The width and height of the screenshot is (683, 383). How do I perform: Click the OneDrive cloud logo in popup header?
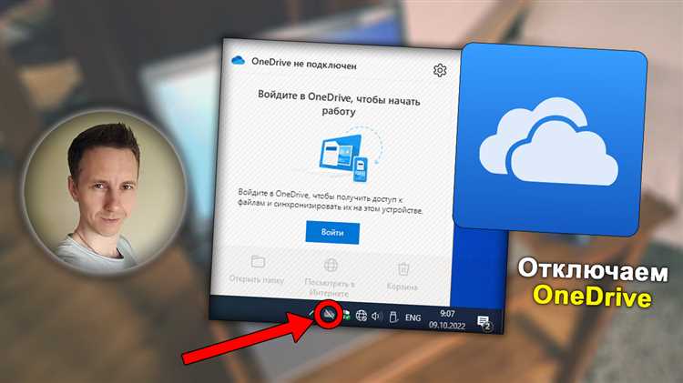click(238, 60)
